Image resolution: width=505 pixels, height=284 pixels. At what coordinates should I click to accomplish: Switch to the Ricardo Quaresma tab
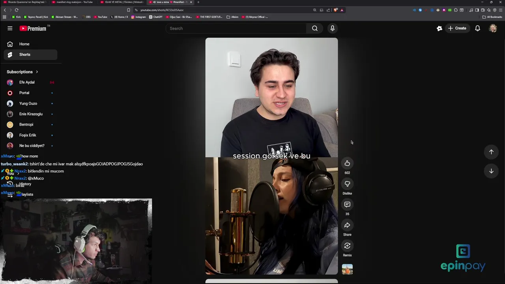25,2
